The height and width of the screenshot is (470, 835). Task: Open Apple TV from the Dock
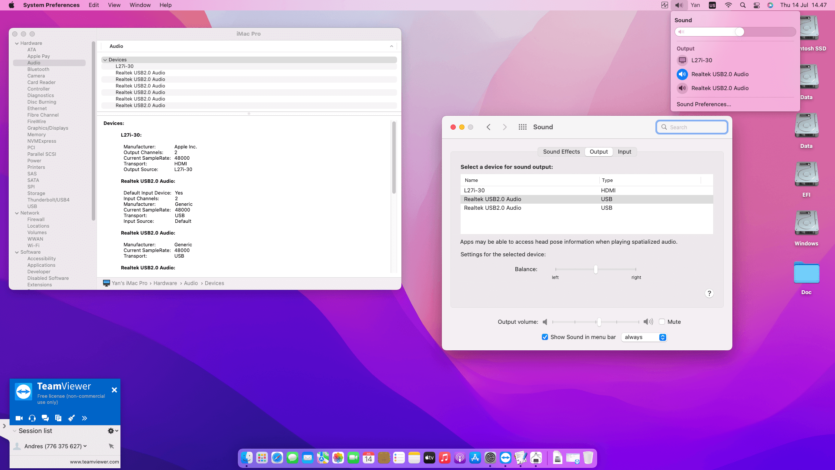click(429, 458)
